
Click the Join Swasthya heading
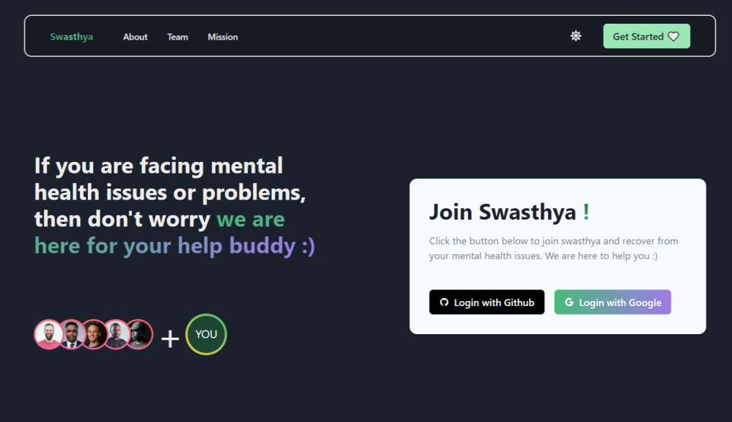(x=509, y=212)
